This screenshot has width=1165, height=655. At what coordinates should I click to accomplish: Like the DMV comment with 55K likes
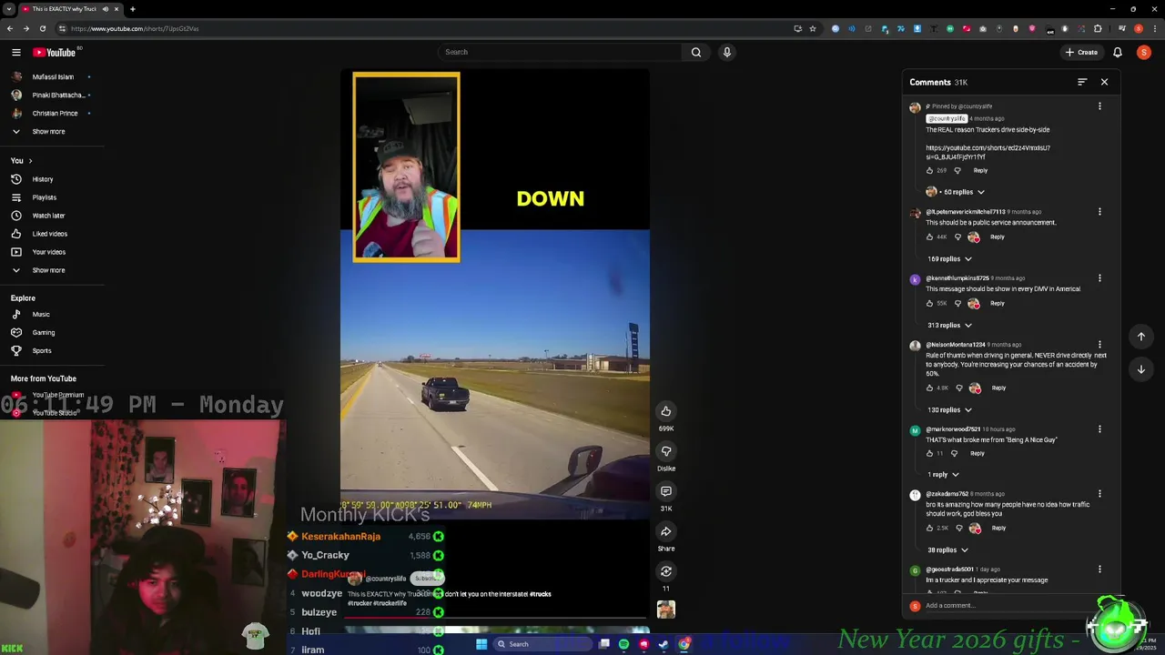click(929, 303)
